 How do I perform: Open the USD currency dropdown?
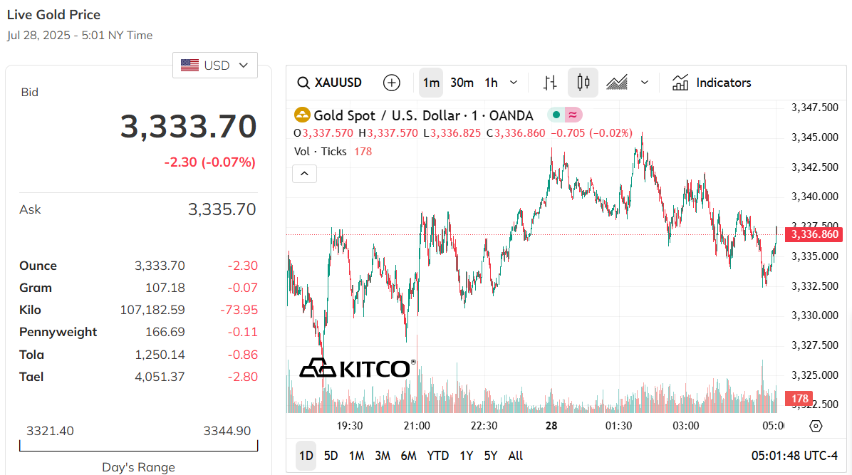tap(215, 66)
